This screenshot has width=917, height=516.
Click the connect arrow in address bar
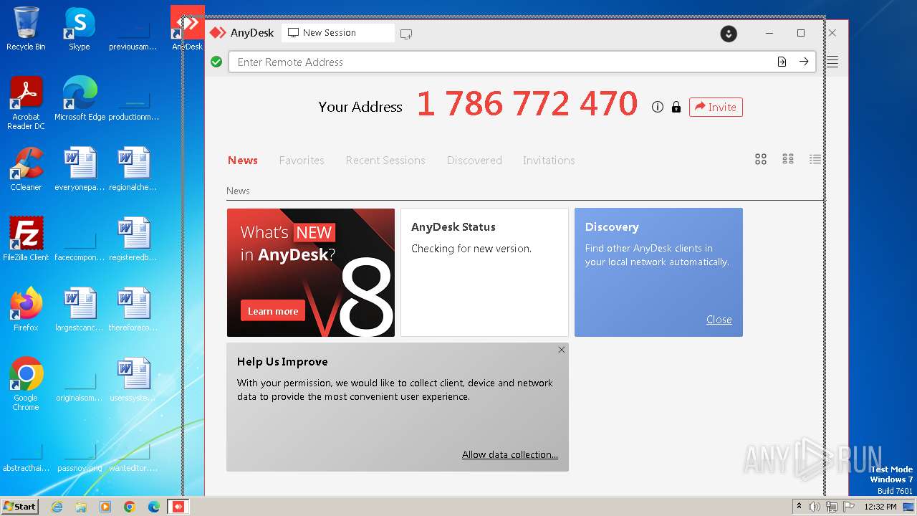(804, 62)
